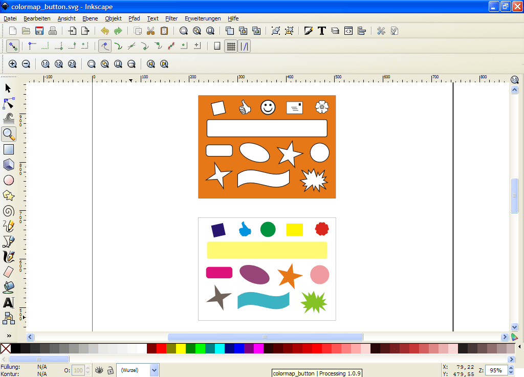
Task: Select the Text tool in toolbox
Action: tap(8, 303)
